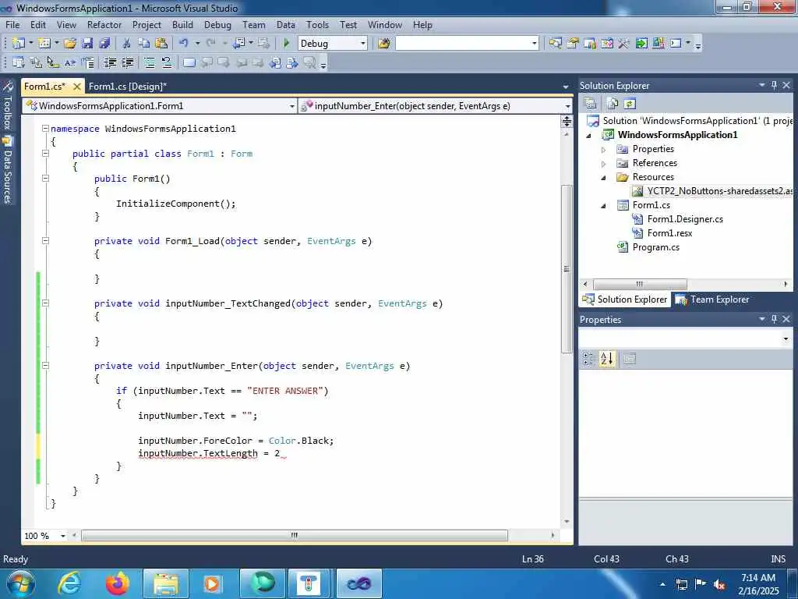Click the Save All icon
Viewport: 798px width, 599px height.
coord(104,44)
